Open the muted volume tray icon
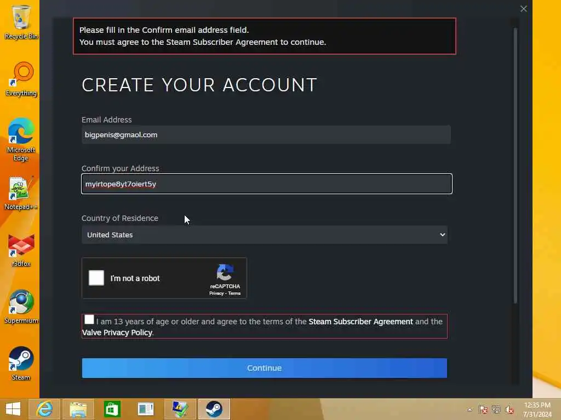Image resolution: width=561 pixels, height=420 pixels. (x=510, y=410)
